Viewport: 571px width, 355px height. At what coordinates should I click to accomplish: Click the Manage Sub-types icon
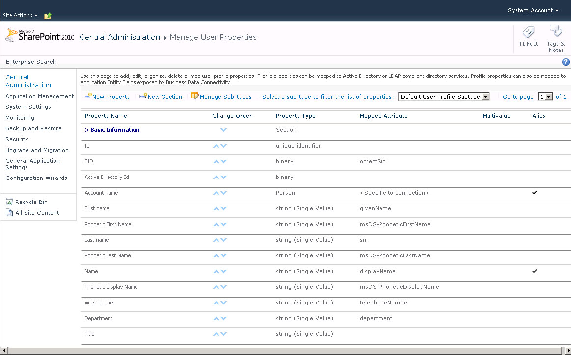click(x=195, y=96)
